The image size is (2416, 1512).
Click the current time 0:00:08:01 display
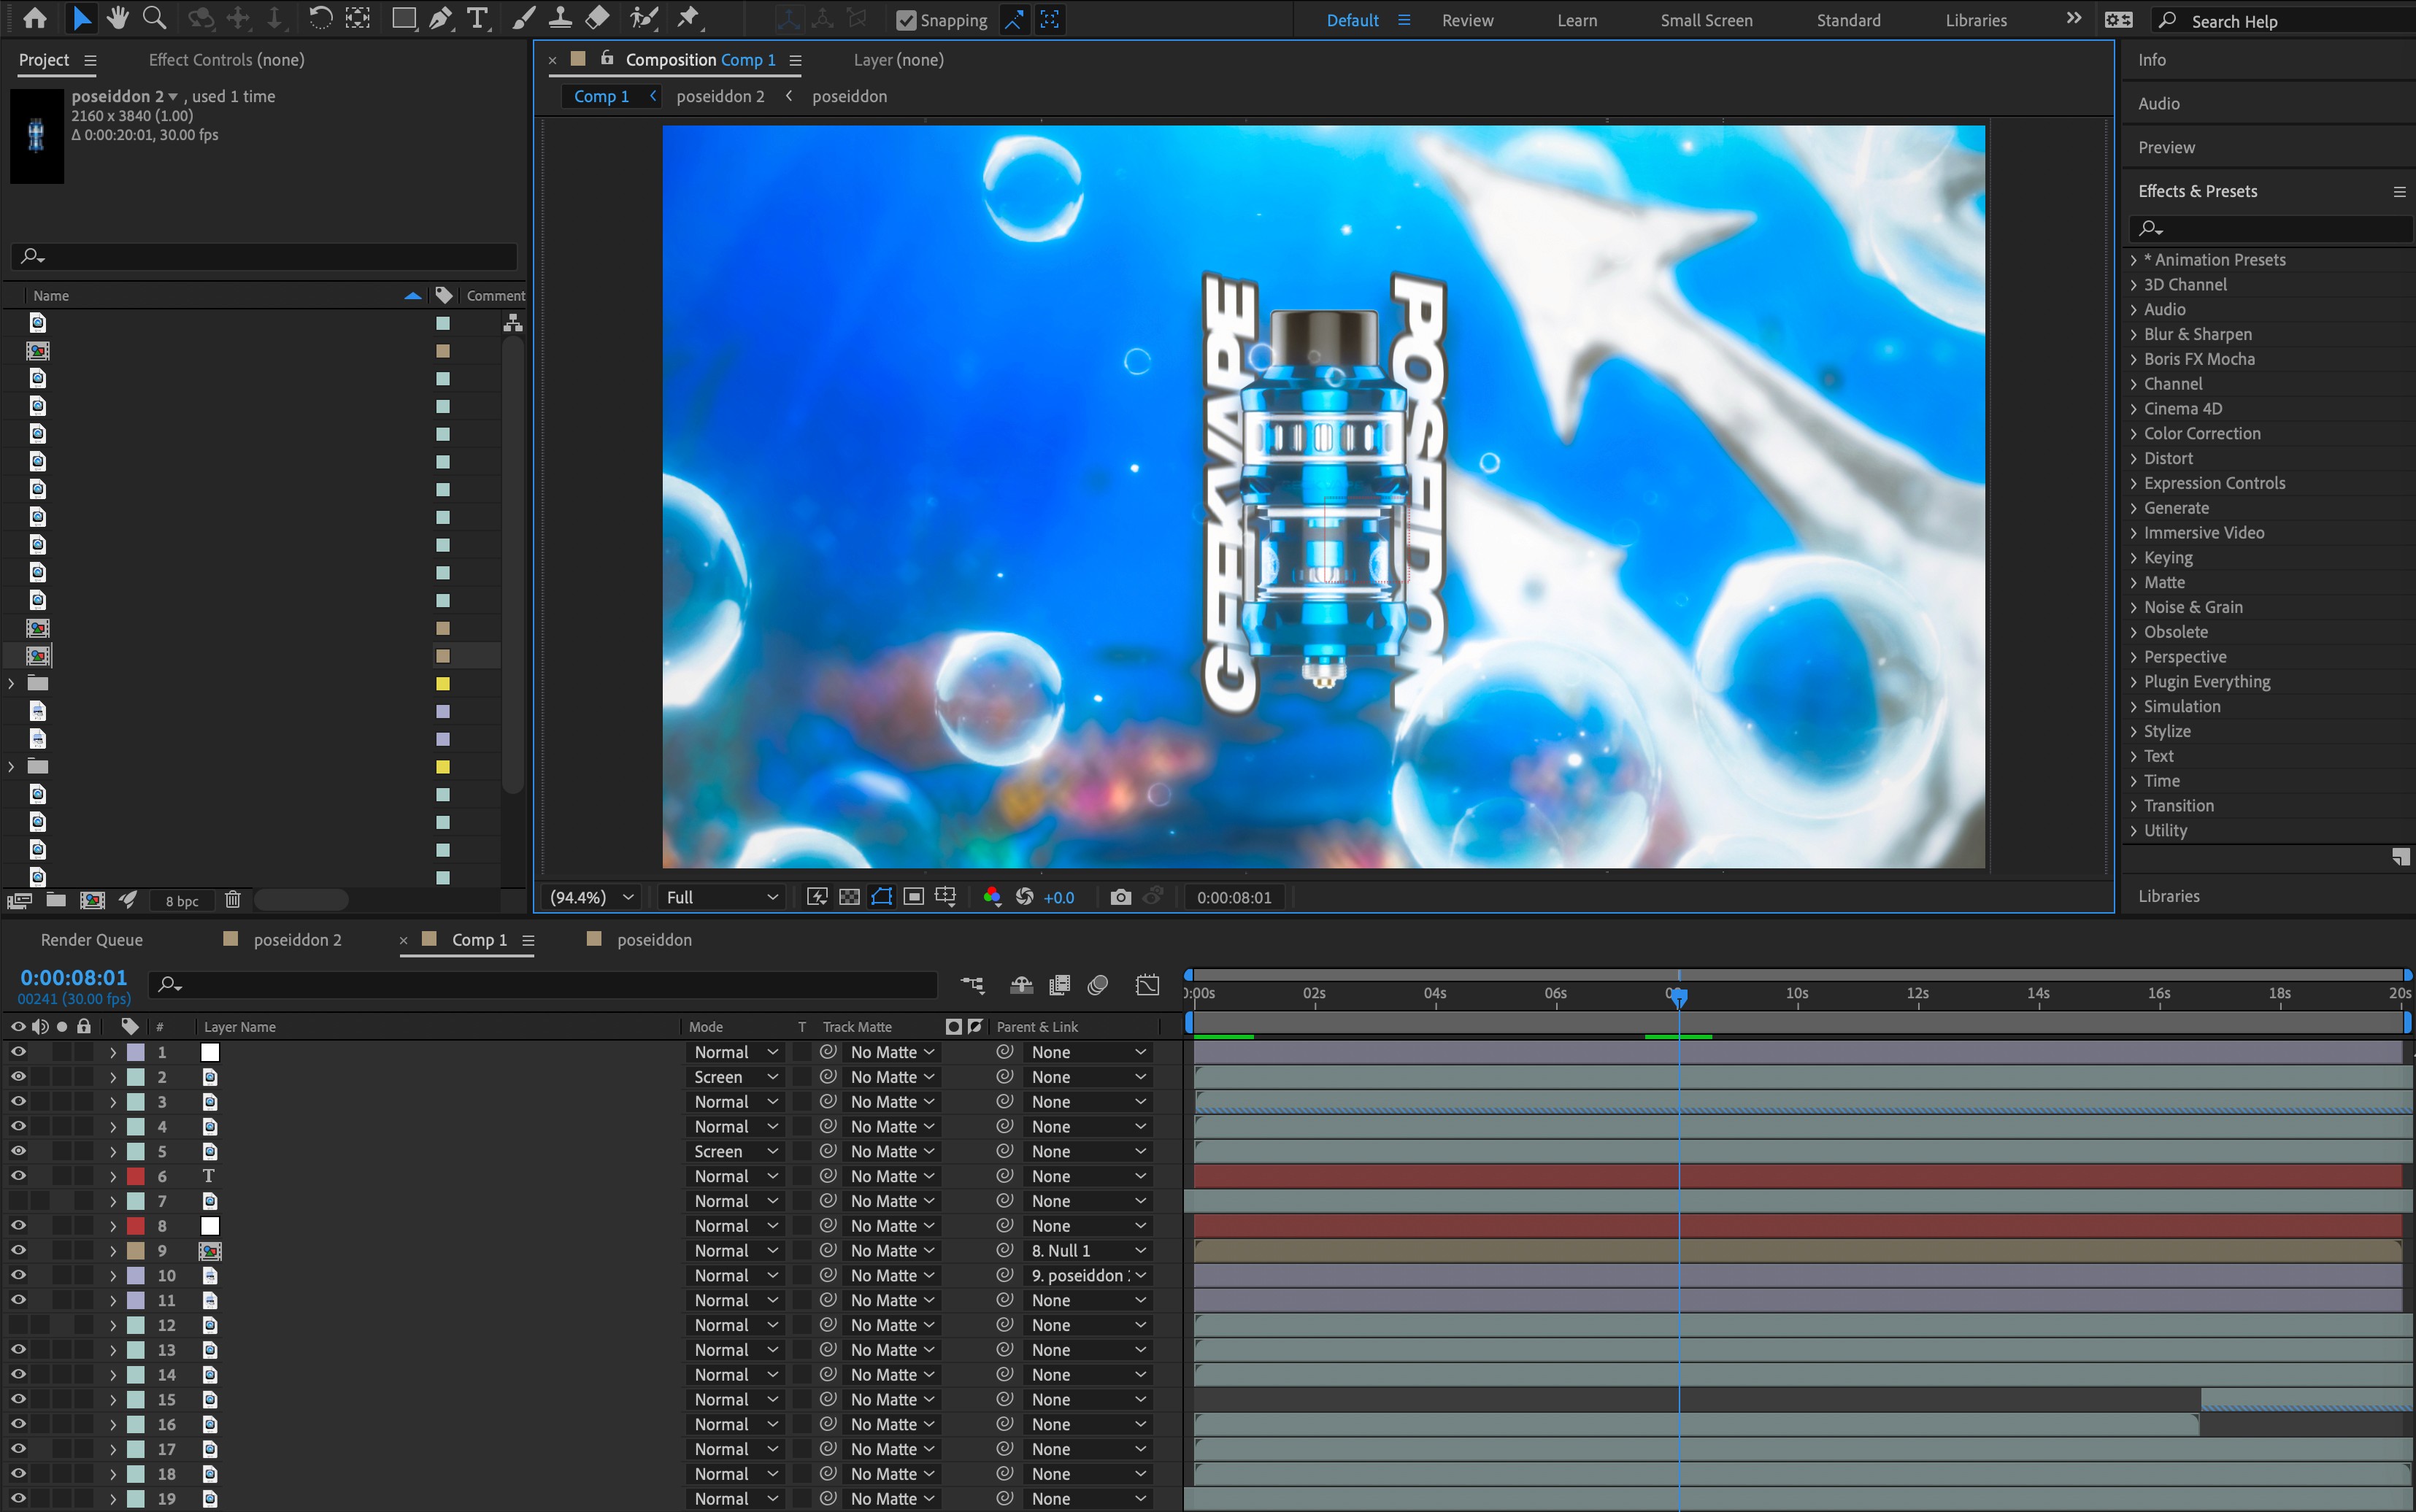pyautogui.click(x=74, y=977)
